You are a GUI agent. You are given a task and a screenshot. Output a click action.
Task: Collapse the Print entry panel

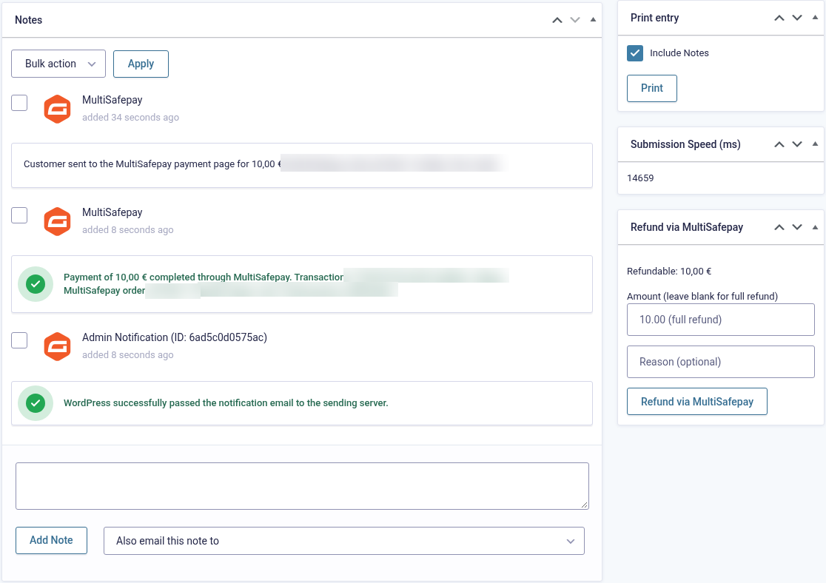[x=815, y=17]
